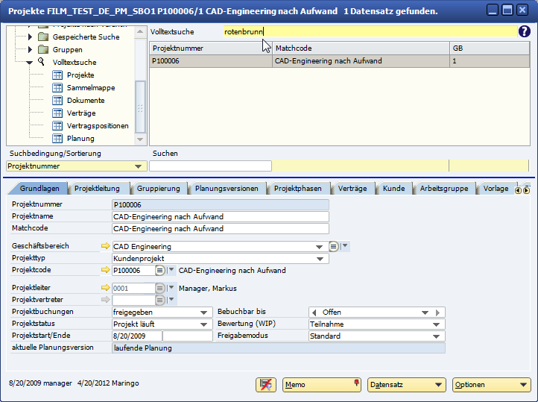538x402 pixels.
Task: Switch to the Kunde tab
Action: pos(394,189)
